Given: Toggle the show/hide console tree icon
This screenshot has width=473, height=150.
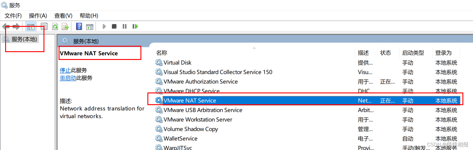Looking at the screenshot, I should click(x=31, y=27).
